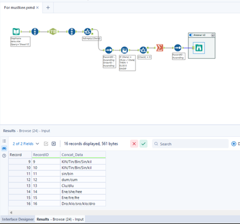Open the data binoculars view in Results sidebar
Viewport: 240px width, 224px height.
[x=4, y=148]
